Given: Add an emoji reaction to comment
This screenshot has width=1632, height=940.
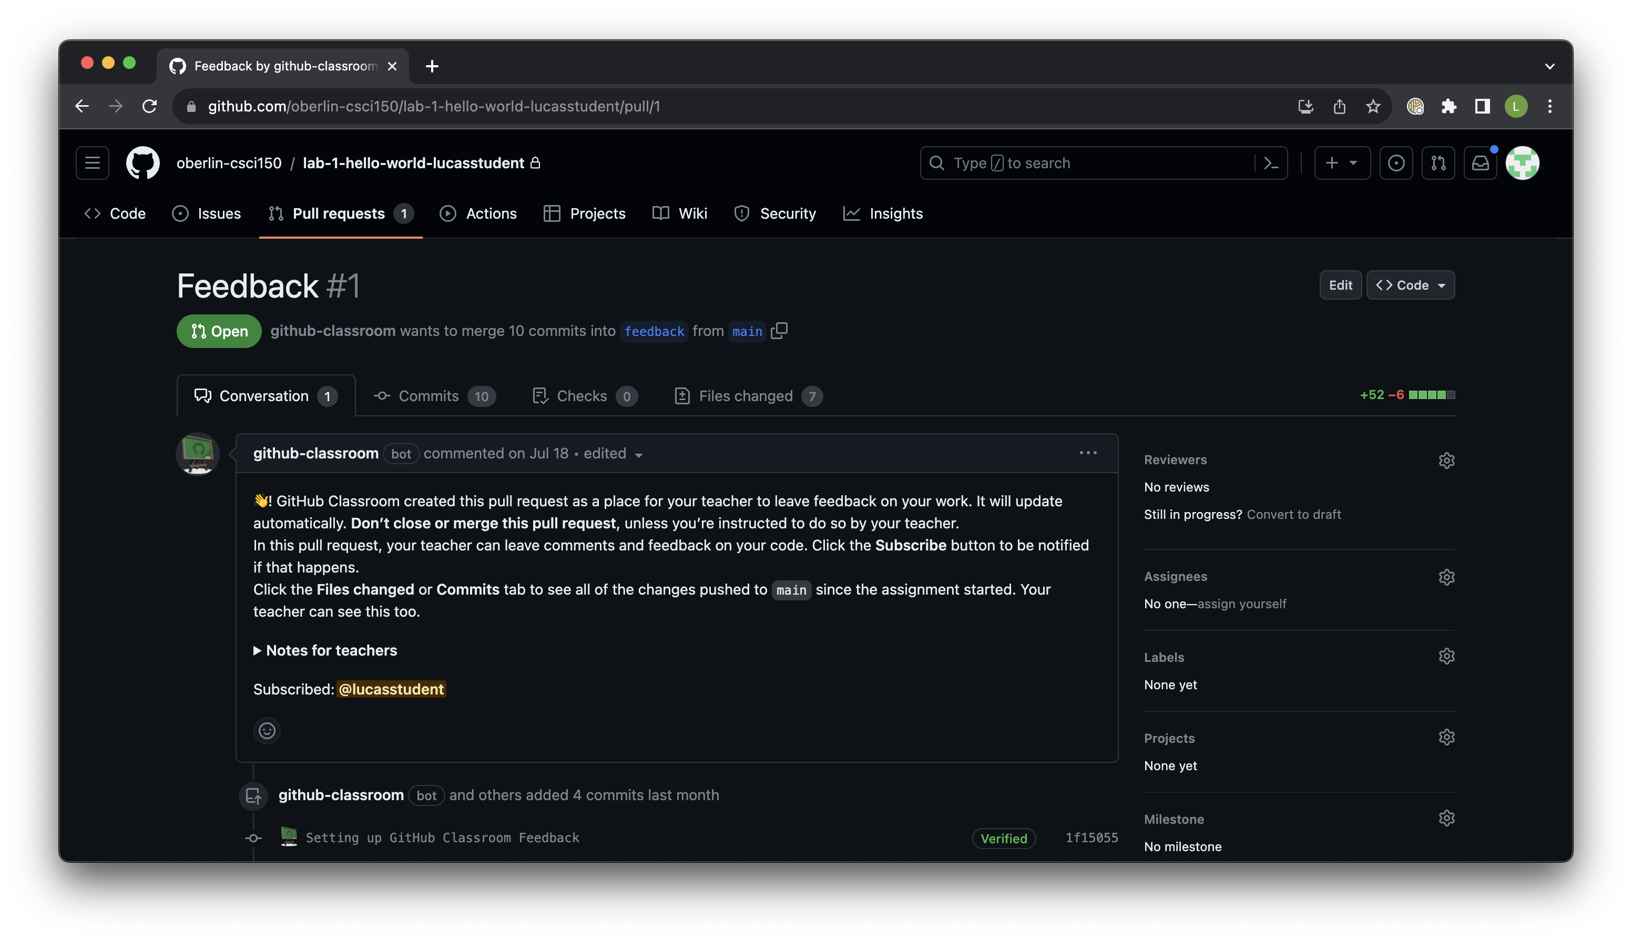Looking at the screenshot, I should tap(267, 730).
